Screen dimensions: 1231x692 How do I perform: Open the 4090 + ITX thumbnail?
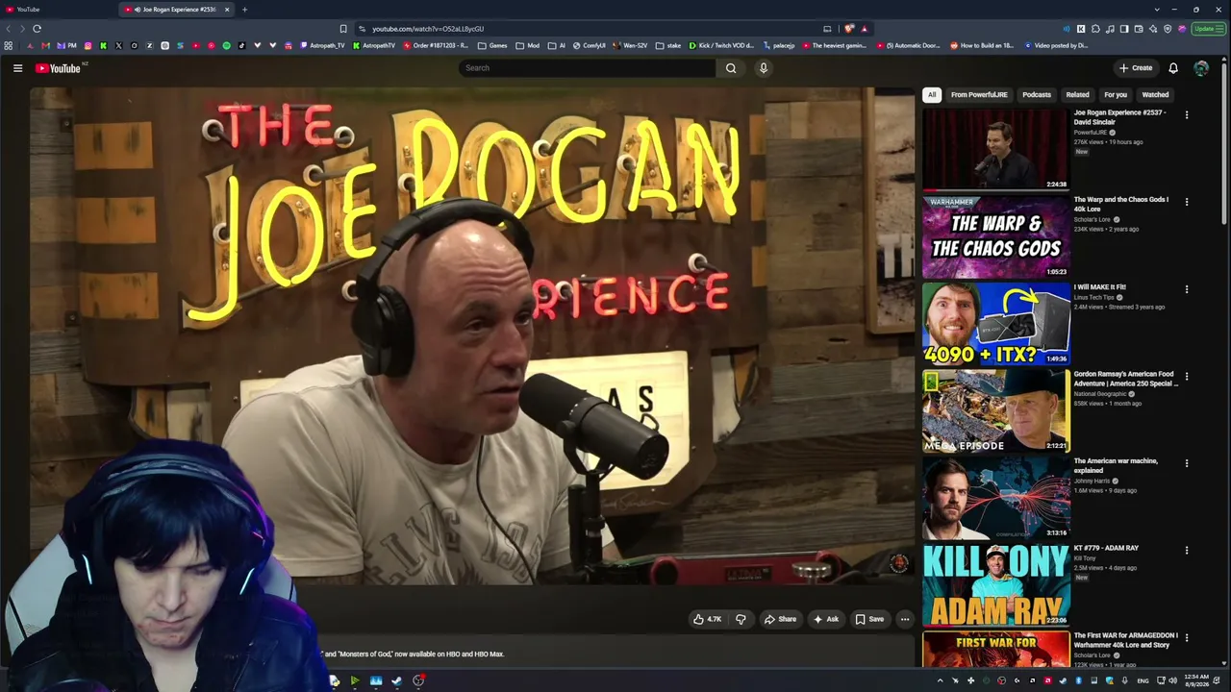995,324
